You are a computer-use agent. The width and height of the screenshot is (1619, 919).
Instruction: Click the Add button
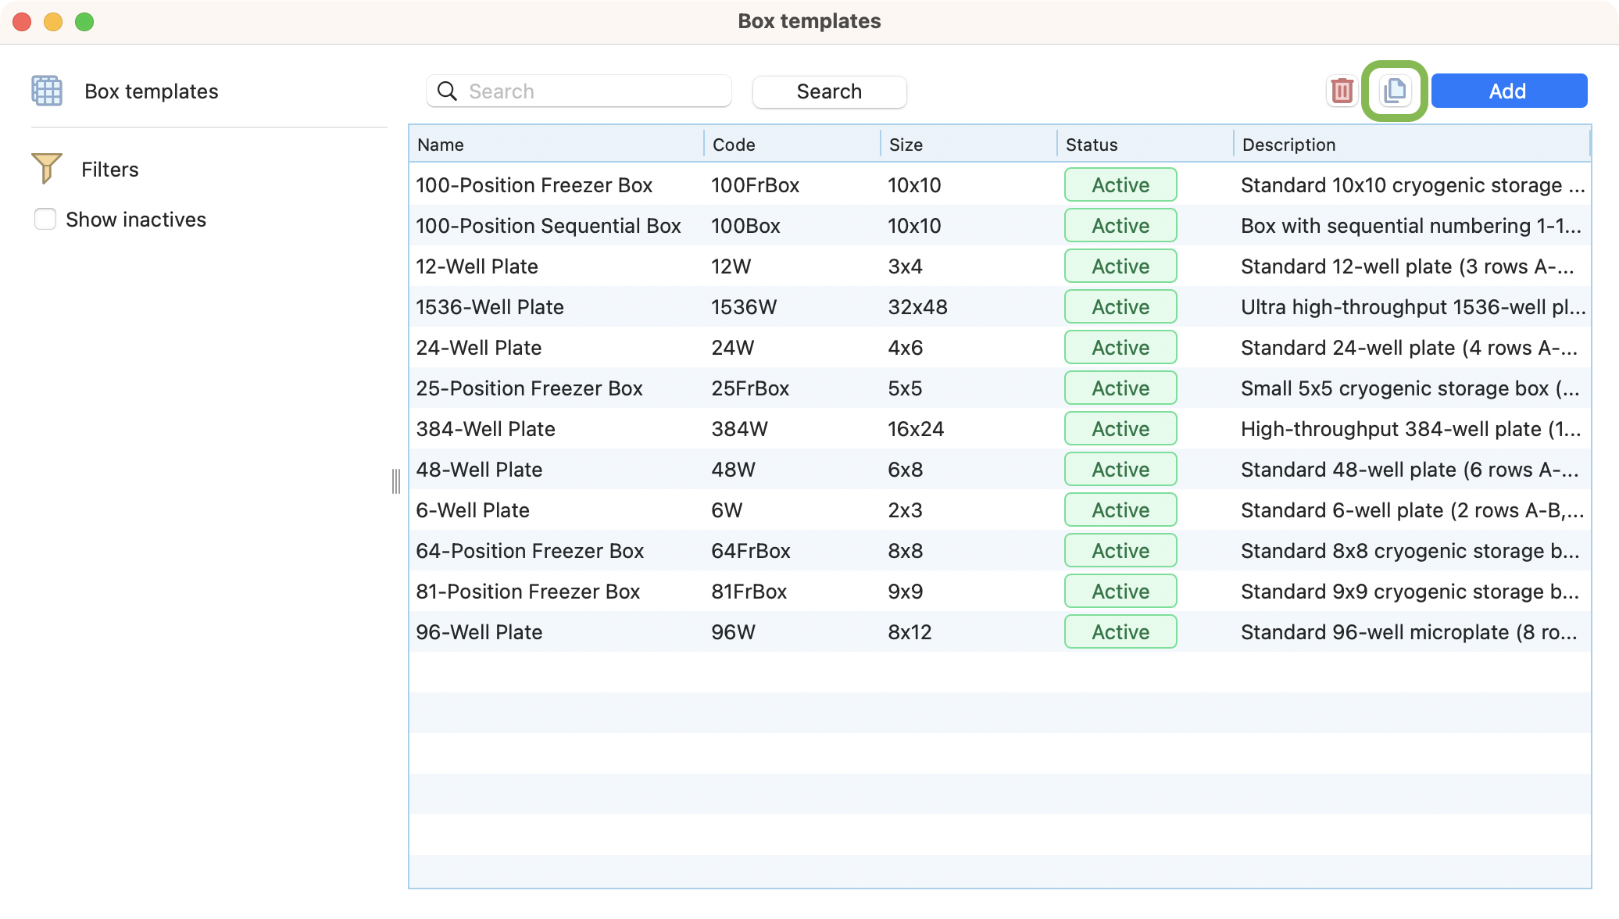pos(1508,91)
